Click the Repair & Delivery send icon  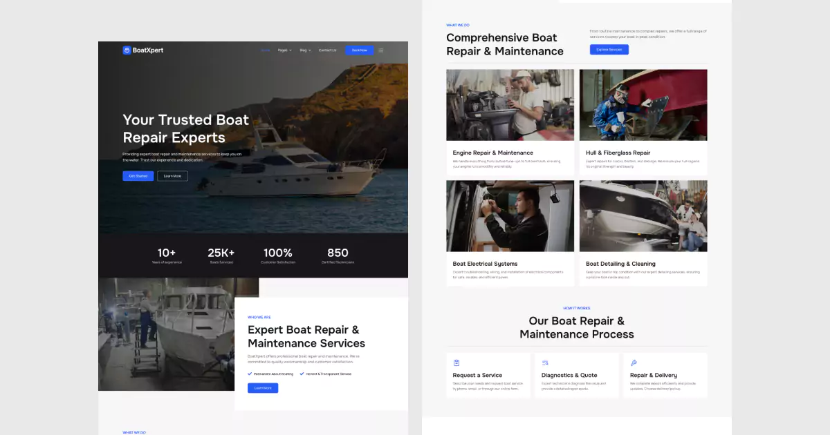(634, 362)
